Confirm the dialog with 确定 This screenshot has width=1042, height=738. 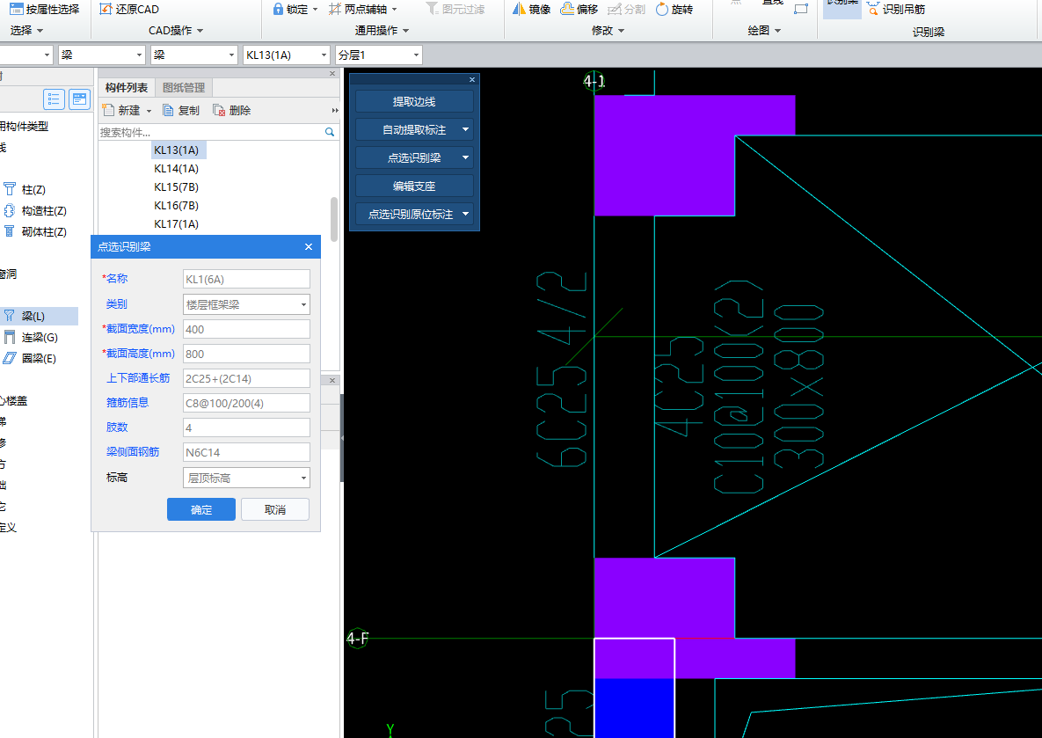201,509
